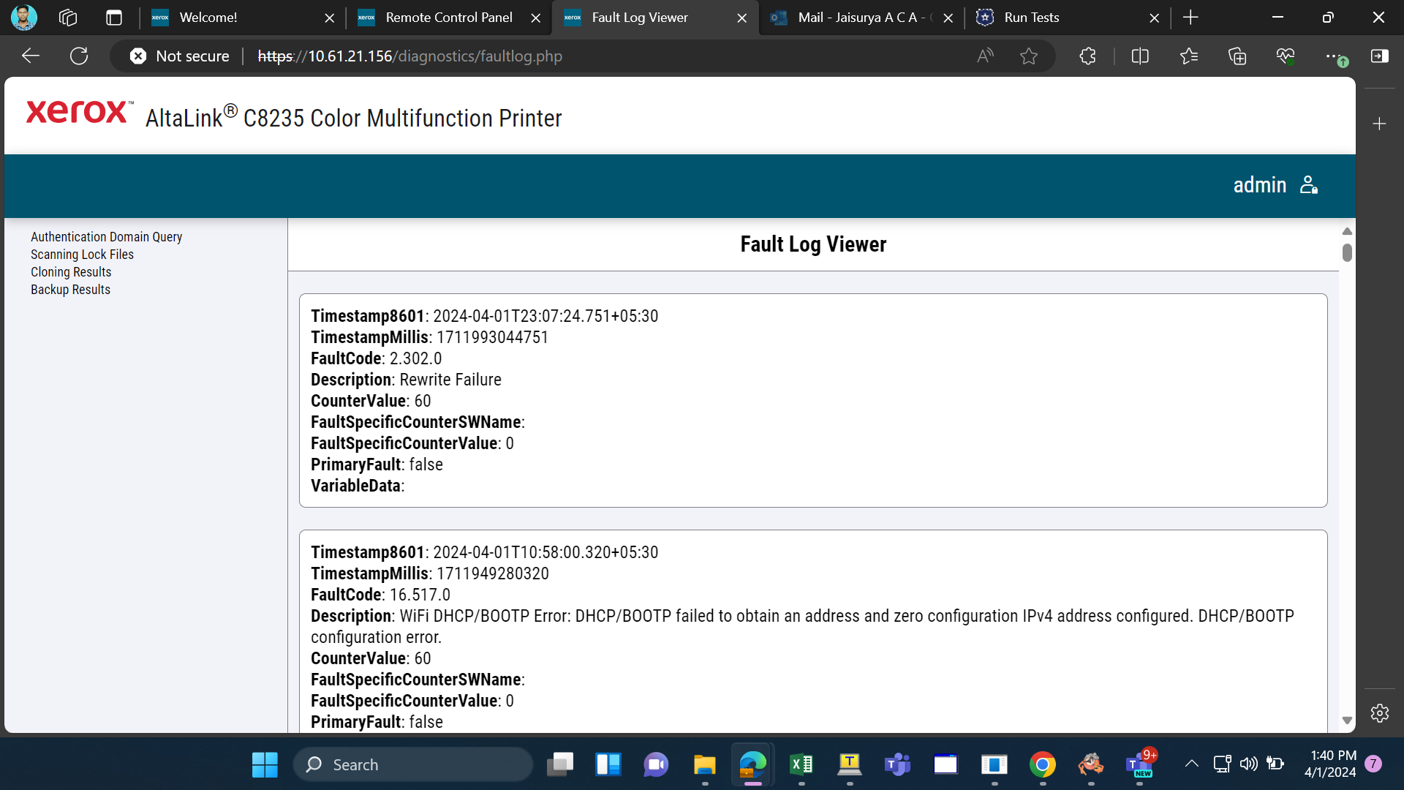Open the Cloning Results link
Image resolution: width=1404 pixels, height=790 pixels.
tap(71, 272)
